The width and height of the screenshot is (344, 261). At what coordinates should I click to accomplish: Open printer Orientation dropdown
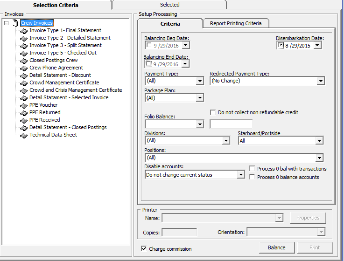click(x=321, y=232)
